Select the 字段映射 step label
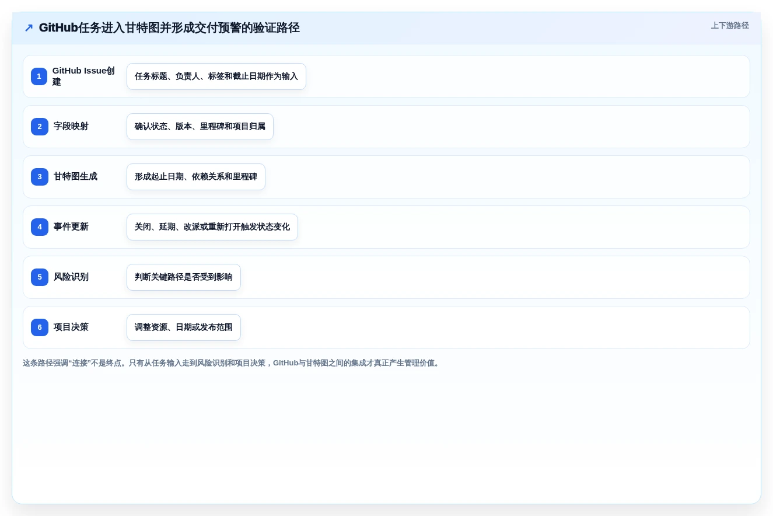Viewport: 773px width, 516px height. tap(71, 127)
